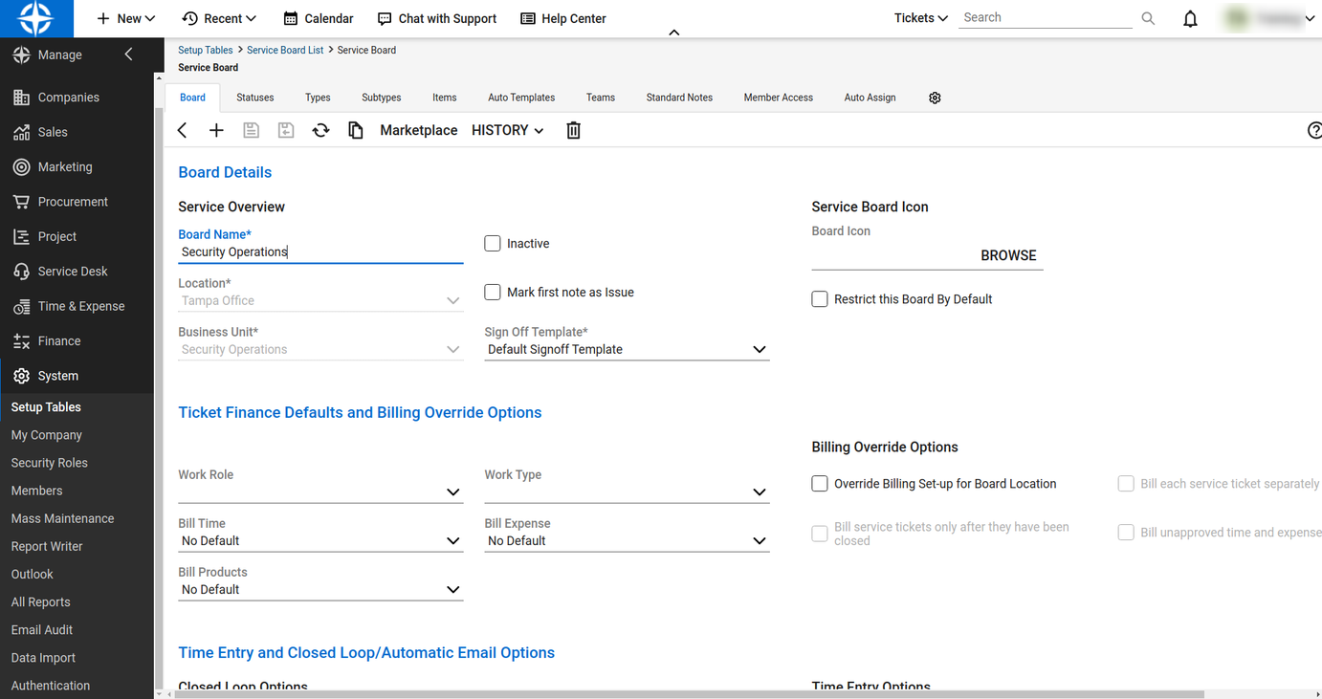Toggle Restrict this Board By Default

[820, 299]
